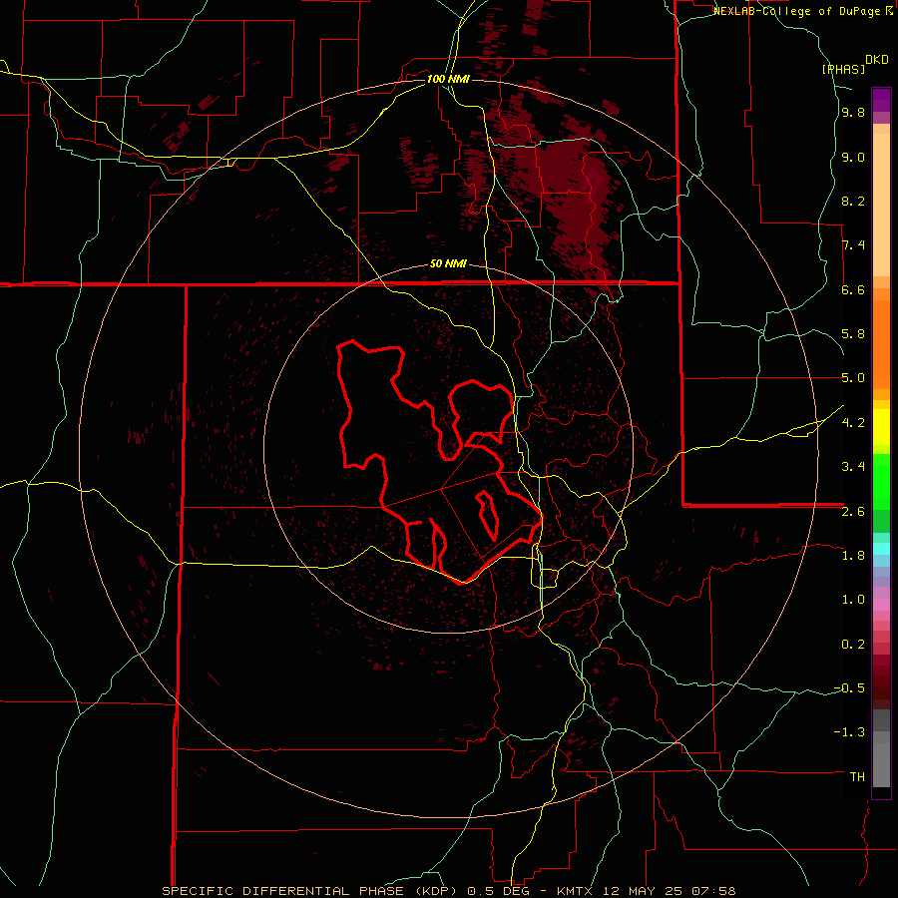Click the DKD unit label
Viewport: 898px width, 898px height.
(x=877, y=60)
